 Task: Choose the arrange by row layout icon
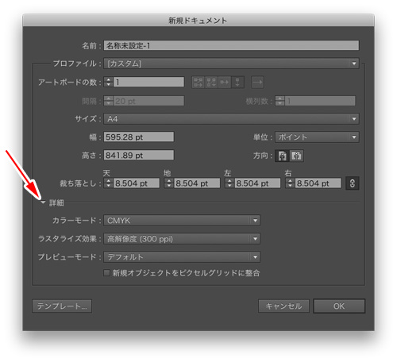(225, 82)
